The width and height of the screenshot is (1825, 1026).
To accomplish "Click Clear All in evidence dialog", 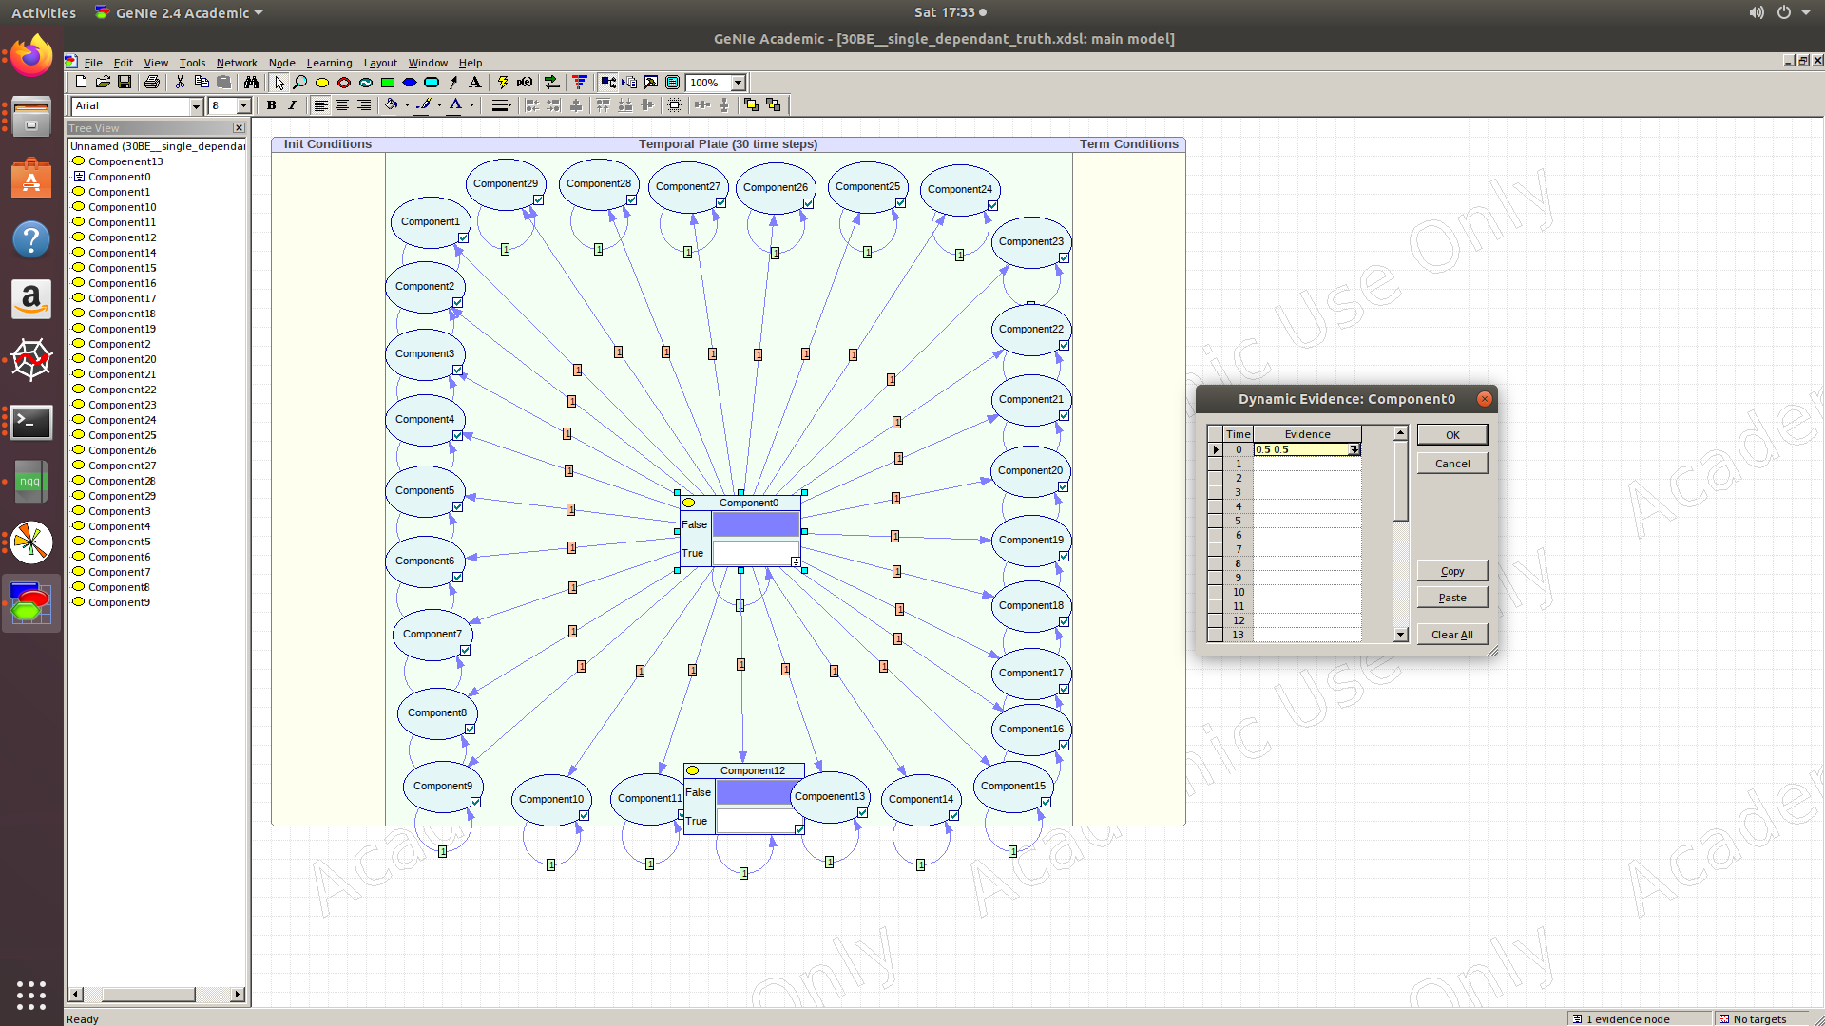I will coord(1452,635).
